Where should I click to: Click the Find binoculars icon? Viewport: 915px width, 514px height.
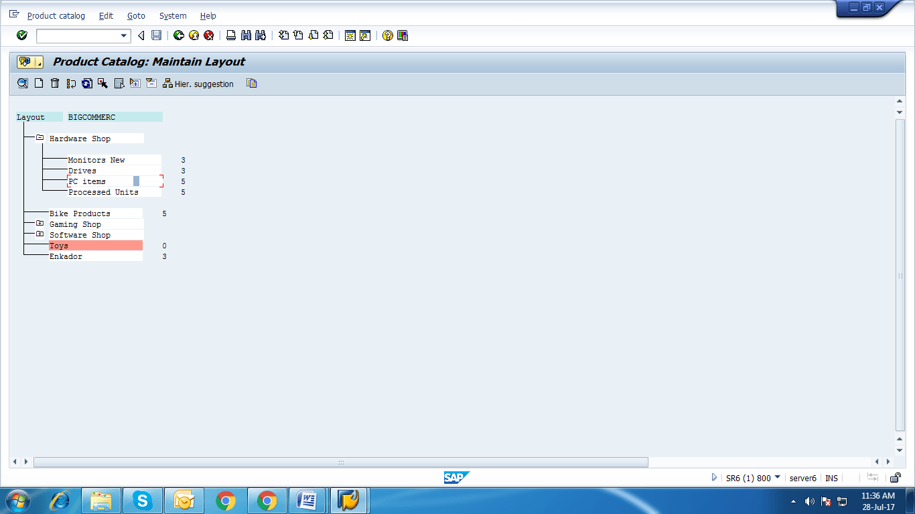pos(246,35)
